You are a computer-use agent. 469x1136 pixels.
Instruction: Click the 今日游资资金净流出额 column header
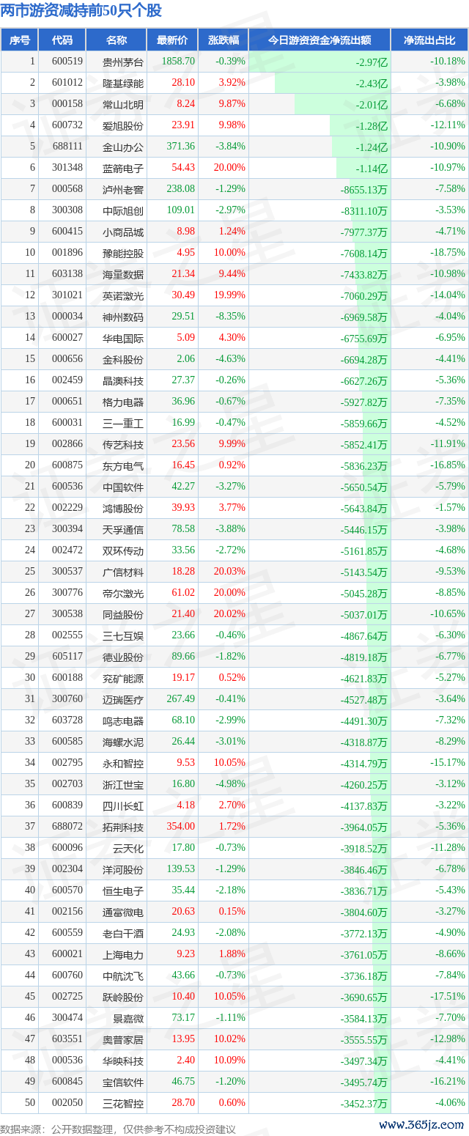[x=320, y=40]
